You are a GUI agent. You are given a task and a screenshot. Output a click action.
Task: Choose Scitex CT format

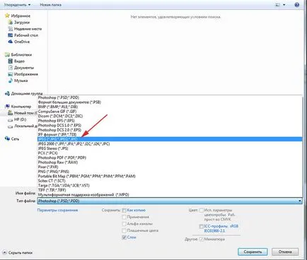pyautogui.click(x=170, y=181)
